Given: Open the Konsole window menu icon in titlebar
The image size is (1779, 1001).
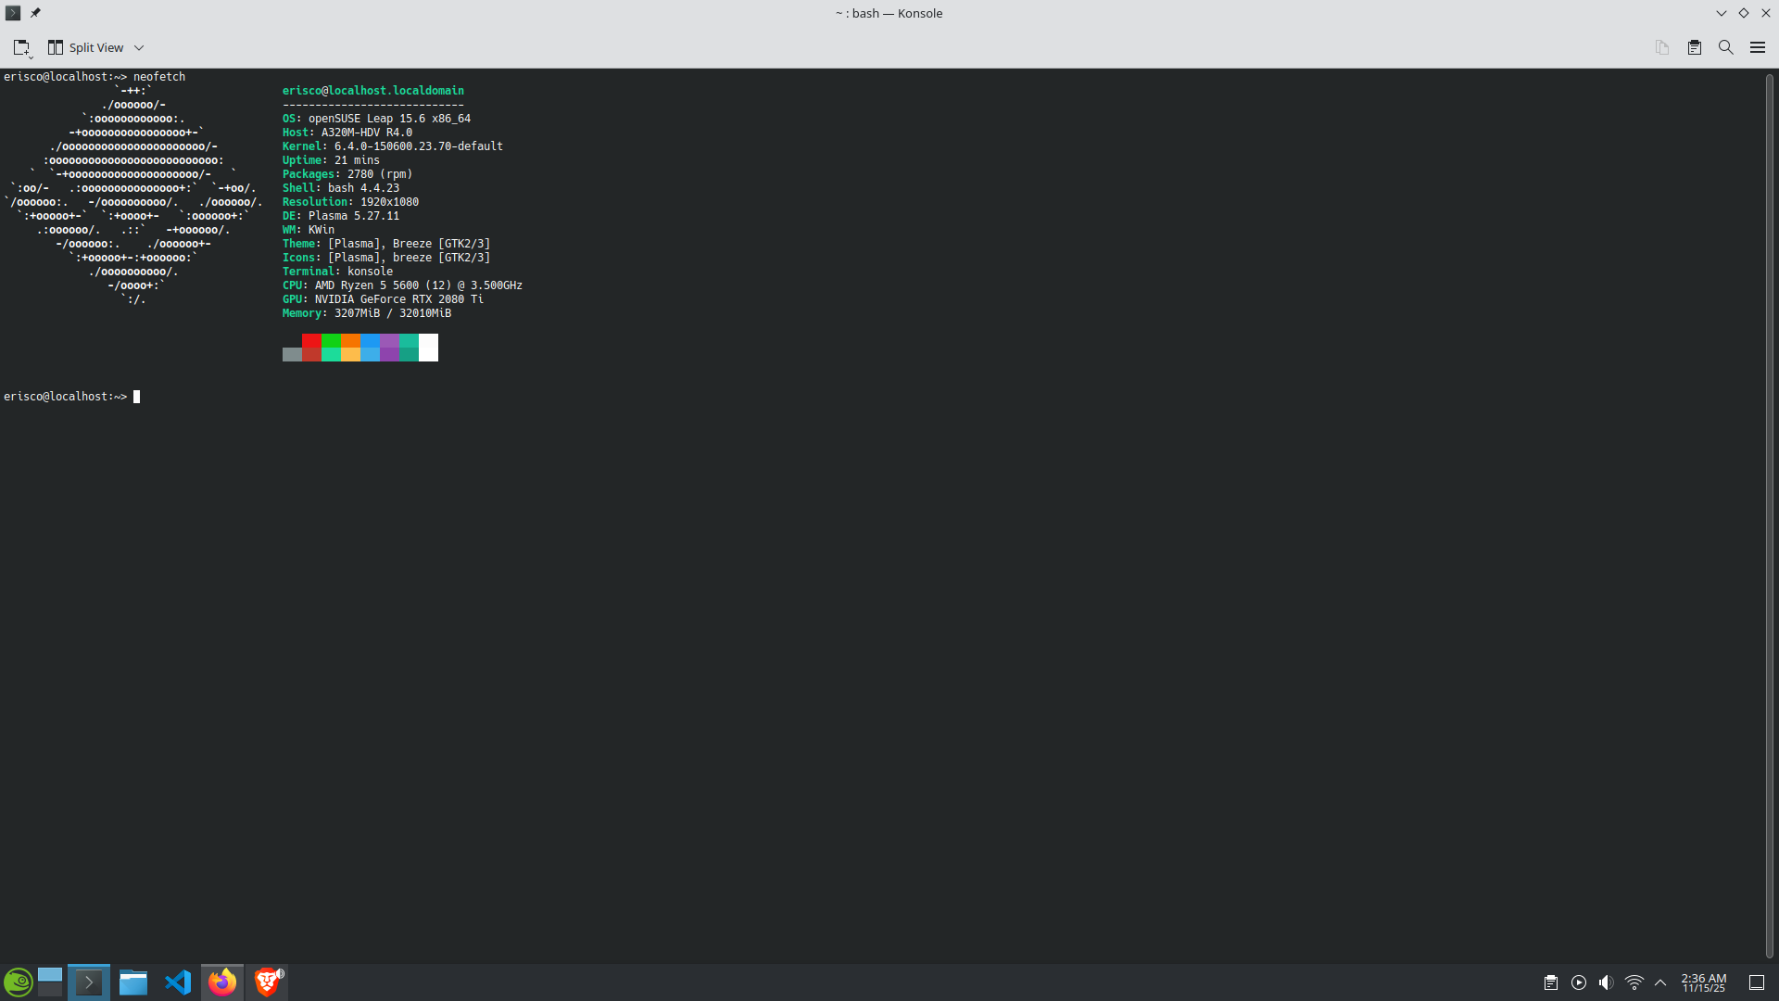Looking at the screenshot, I should click(13, 13).
